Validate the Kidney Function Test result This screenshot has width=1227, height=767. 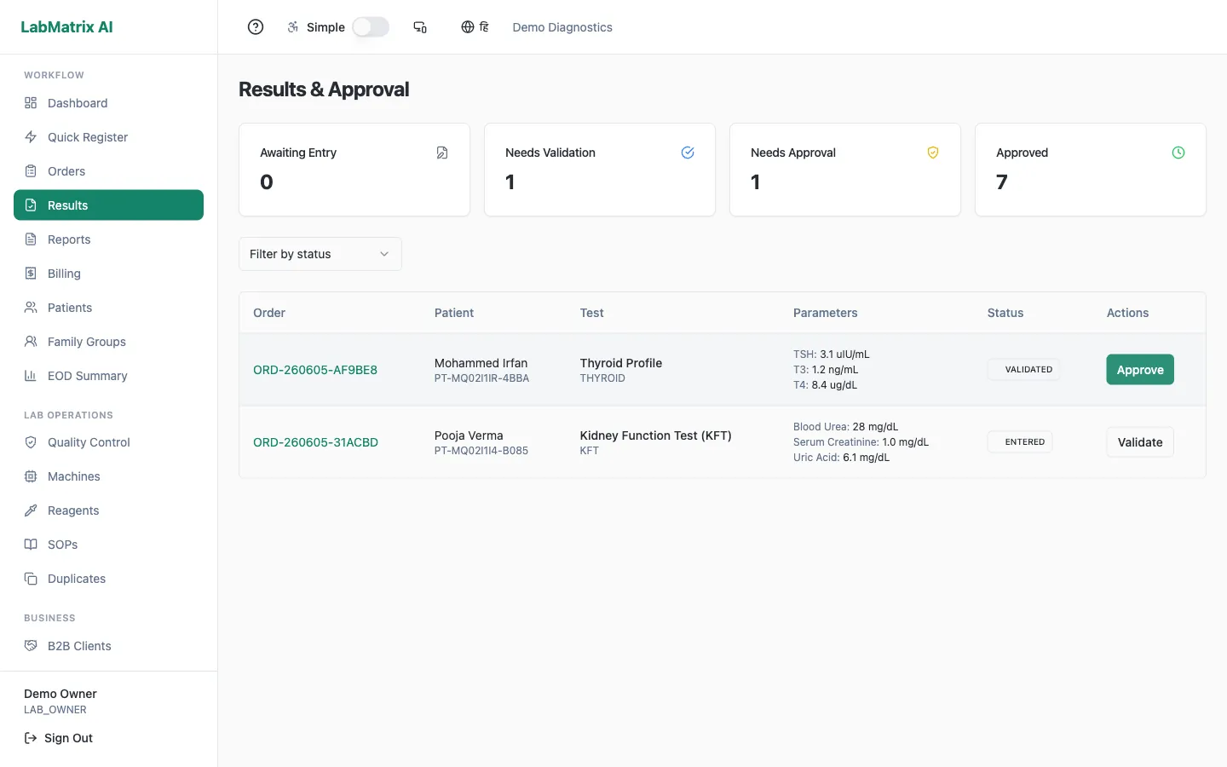point(1140,442)
